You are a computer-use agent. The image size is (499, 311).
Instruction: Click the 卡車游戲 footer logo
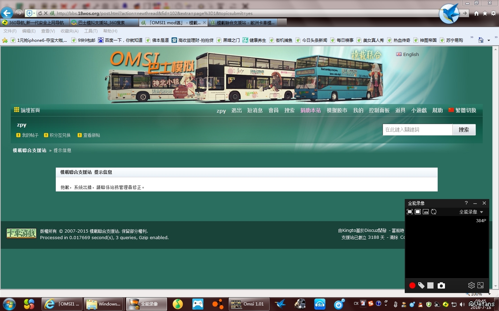pyautogui.click(x=21, y=234)
